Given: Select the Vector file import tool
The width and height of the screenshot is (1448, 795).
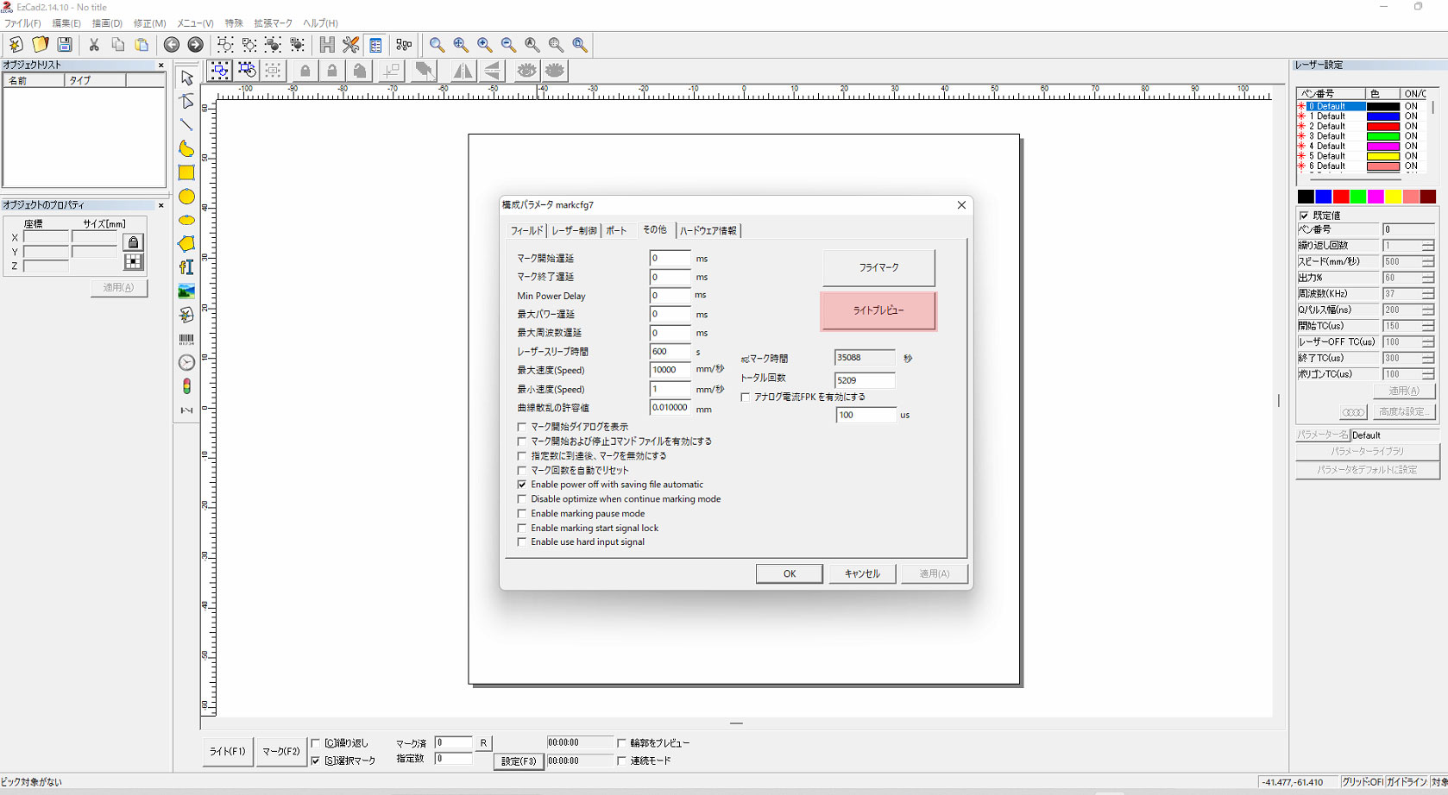Looking at the screenshot, I should click(186, 315).
